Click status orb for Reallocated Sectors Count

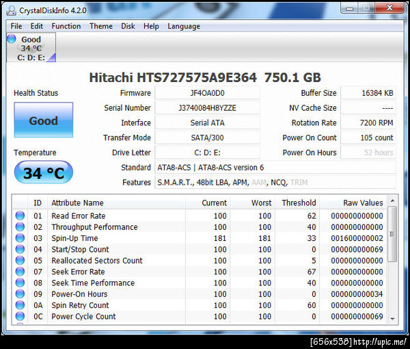(20, 261)
